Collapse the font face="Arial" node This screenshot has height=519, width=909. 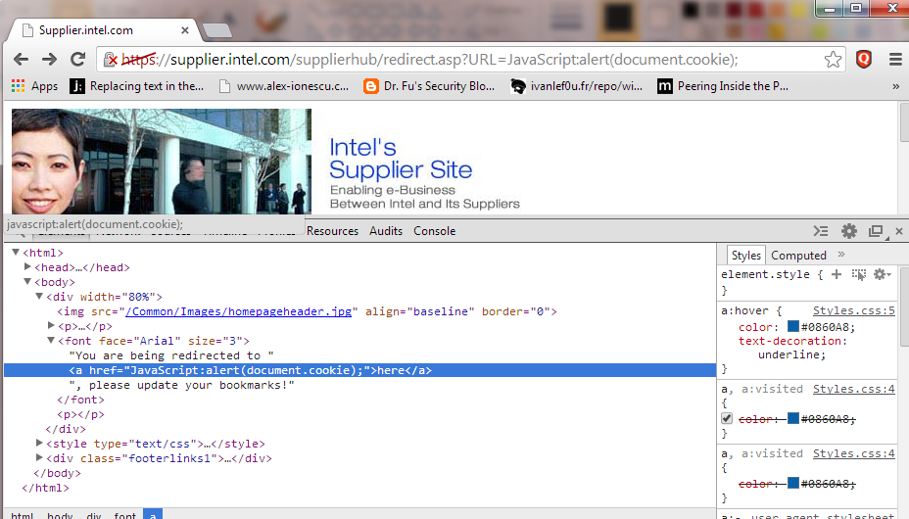pos(50,340)
